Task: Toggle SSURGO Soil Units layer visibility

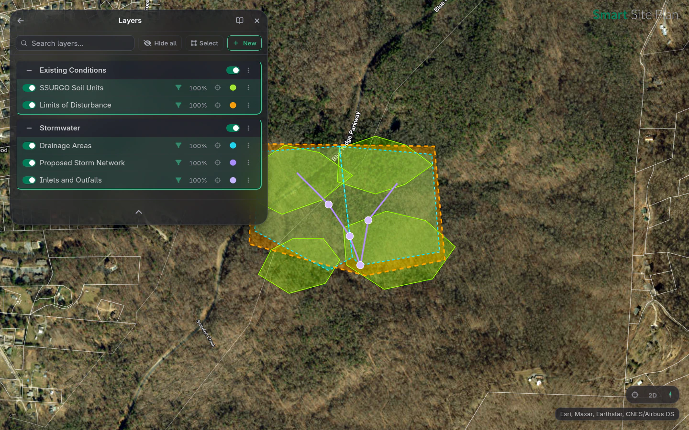Action: coord(29,88)
